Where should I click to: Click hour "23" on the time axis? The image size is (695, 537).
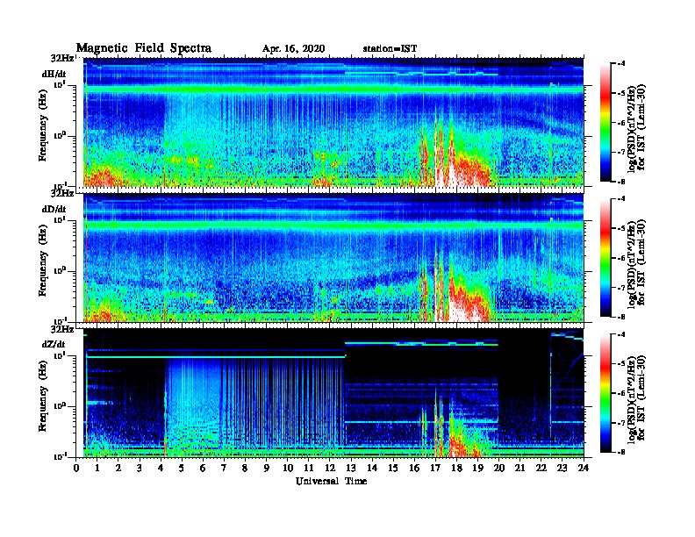[x=562, y=468]
